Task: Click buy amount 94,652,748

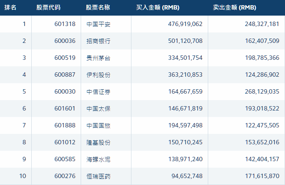Action: click(187, 176)
